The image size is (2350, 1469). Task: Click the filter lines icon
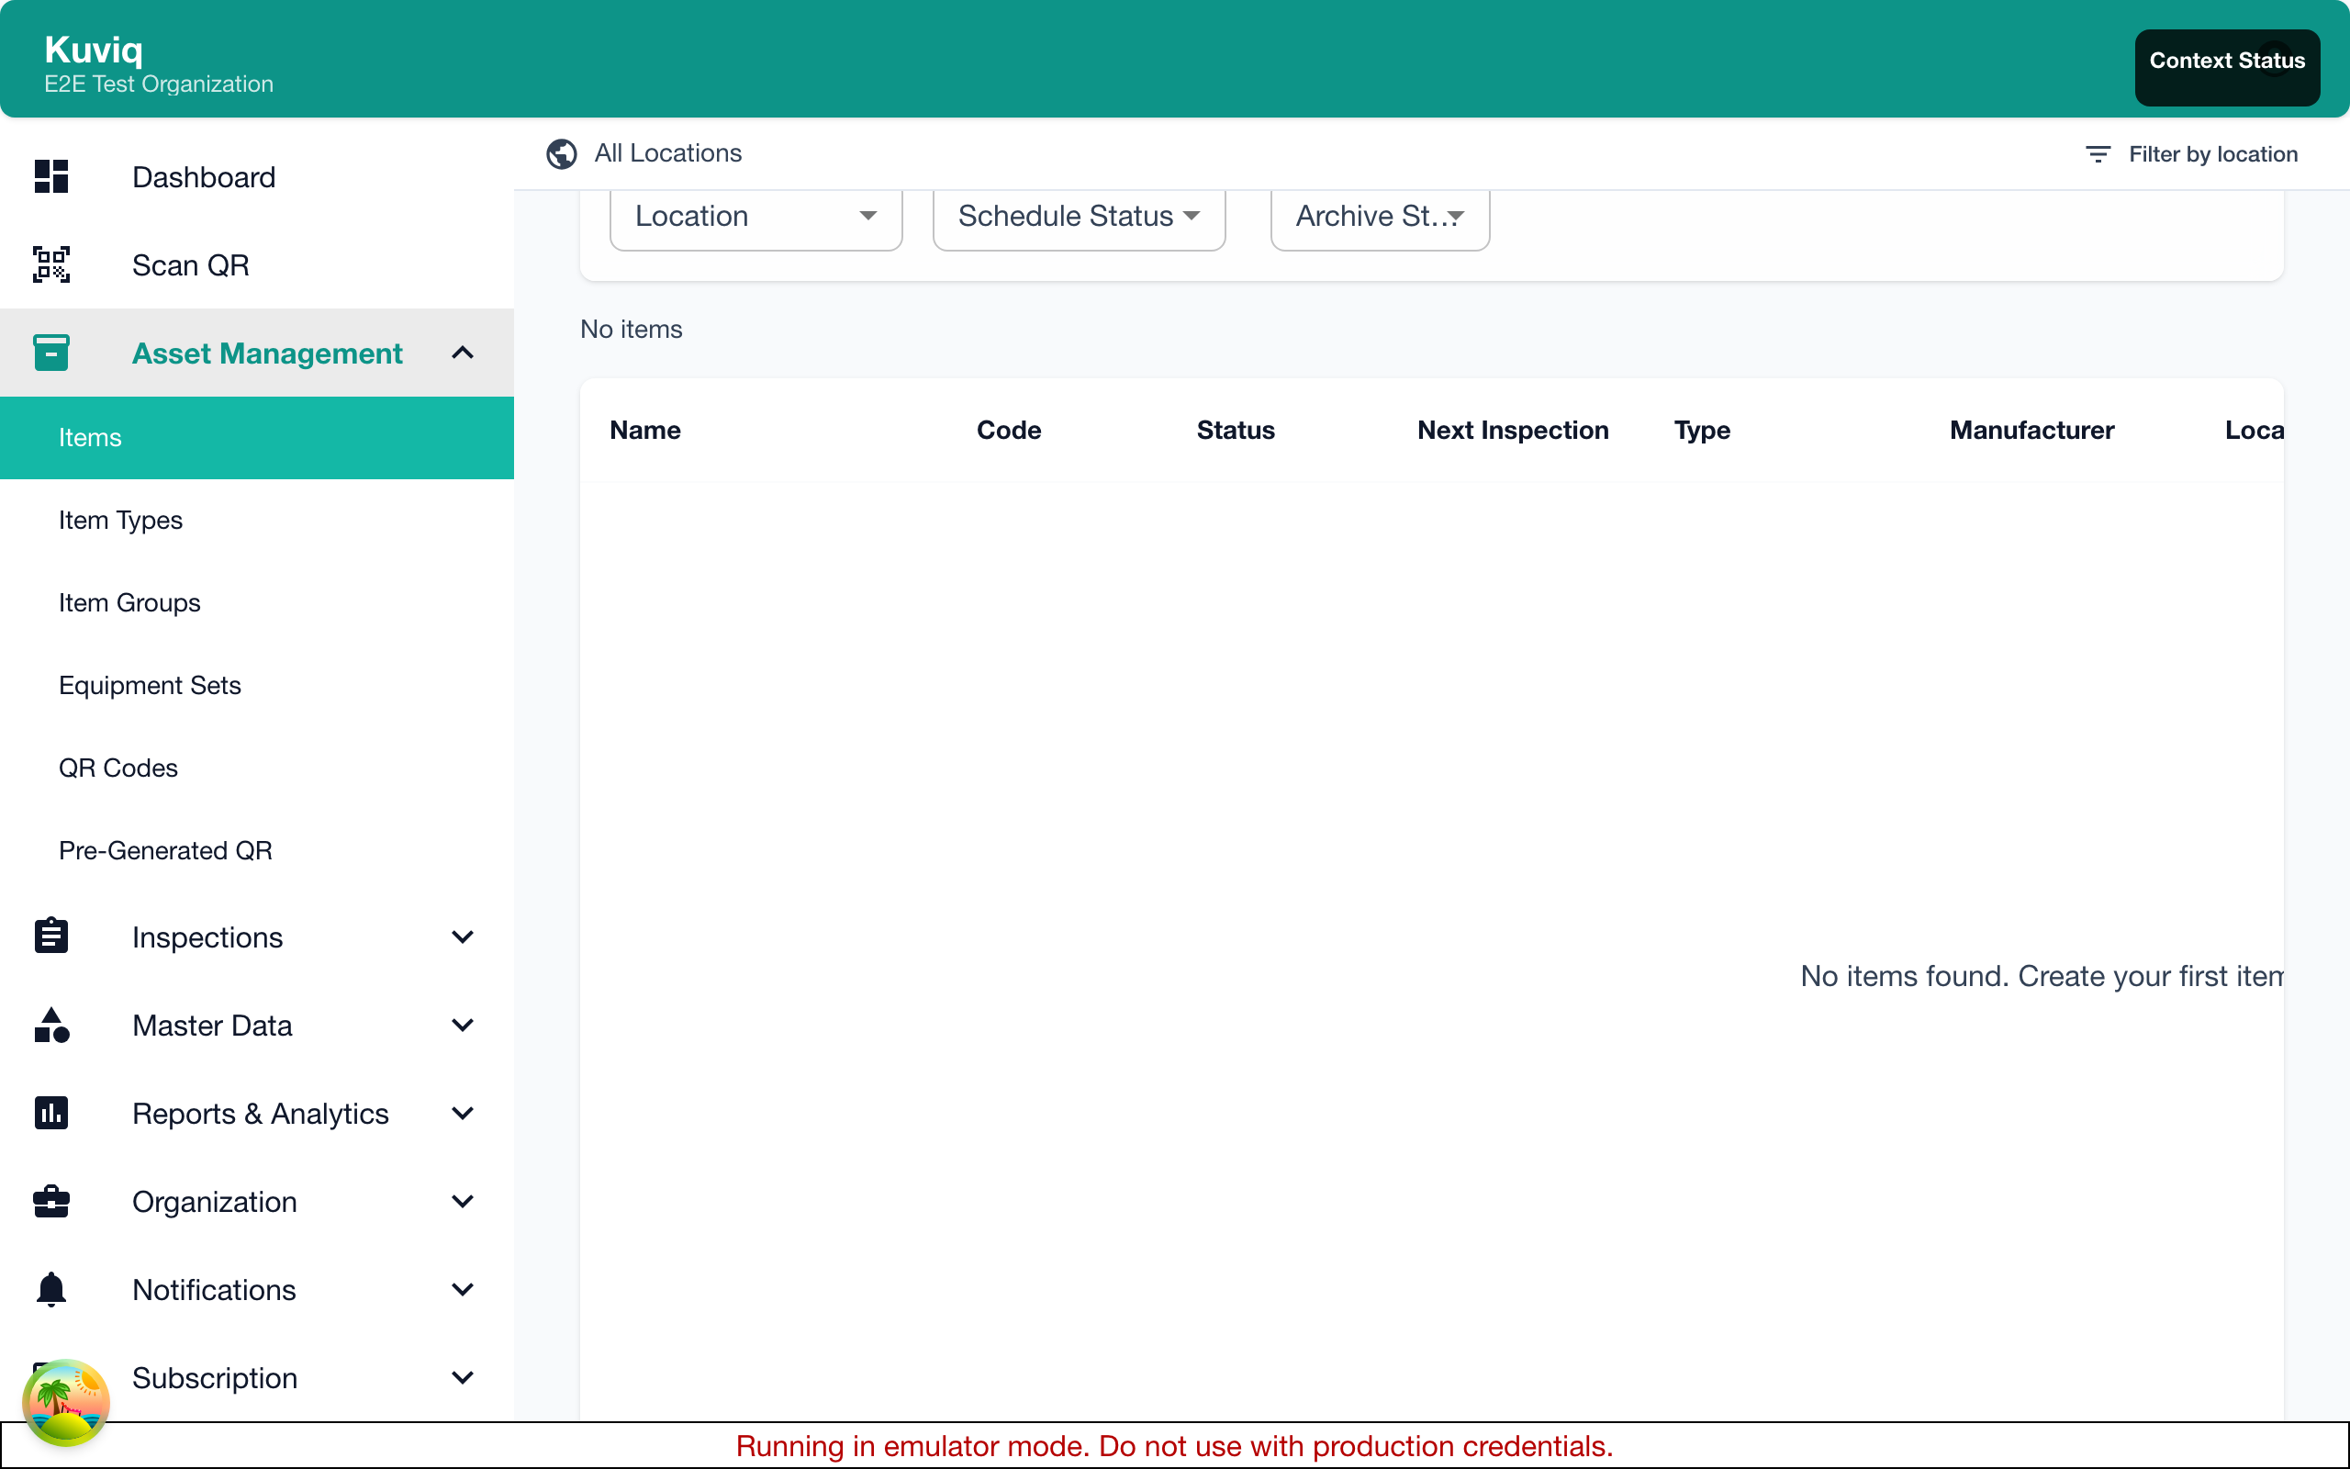click(x=2098, y=153)
